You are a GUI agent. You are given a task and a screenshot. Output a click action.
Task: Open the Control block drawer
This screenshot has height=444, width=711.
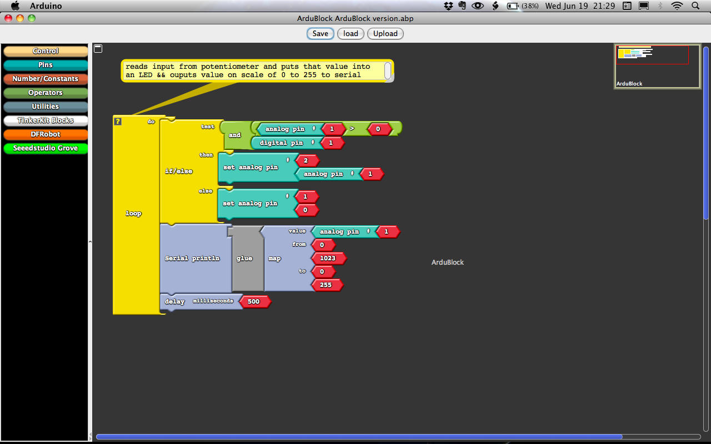pyautogui.click(x=46, y=51)
